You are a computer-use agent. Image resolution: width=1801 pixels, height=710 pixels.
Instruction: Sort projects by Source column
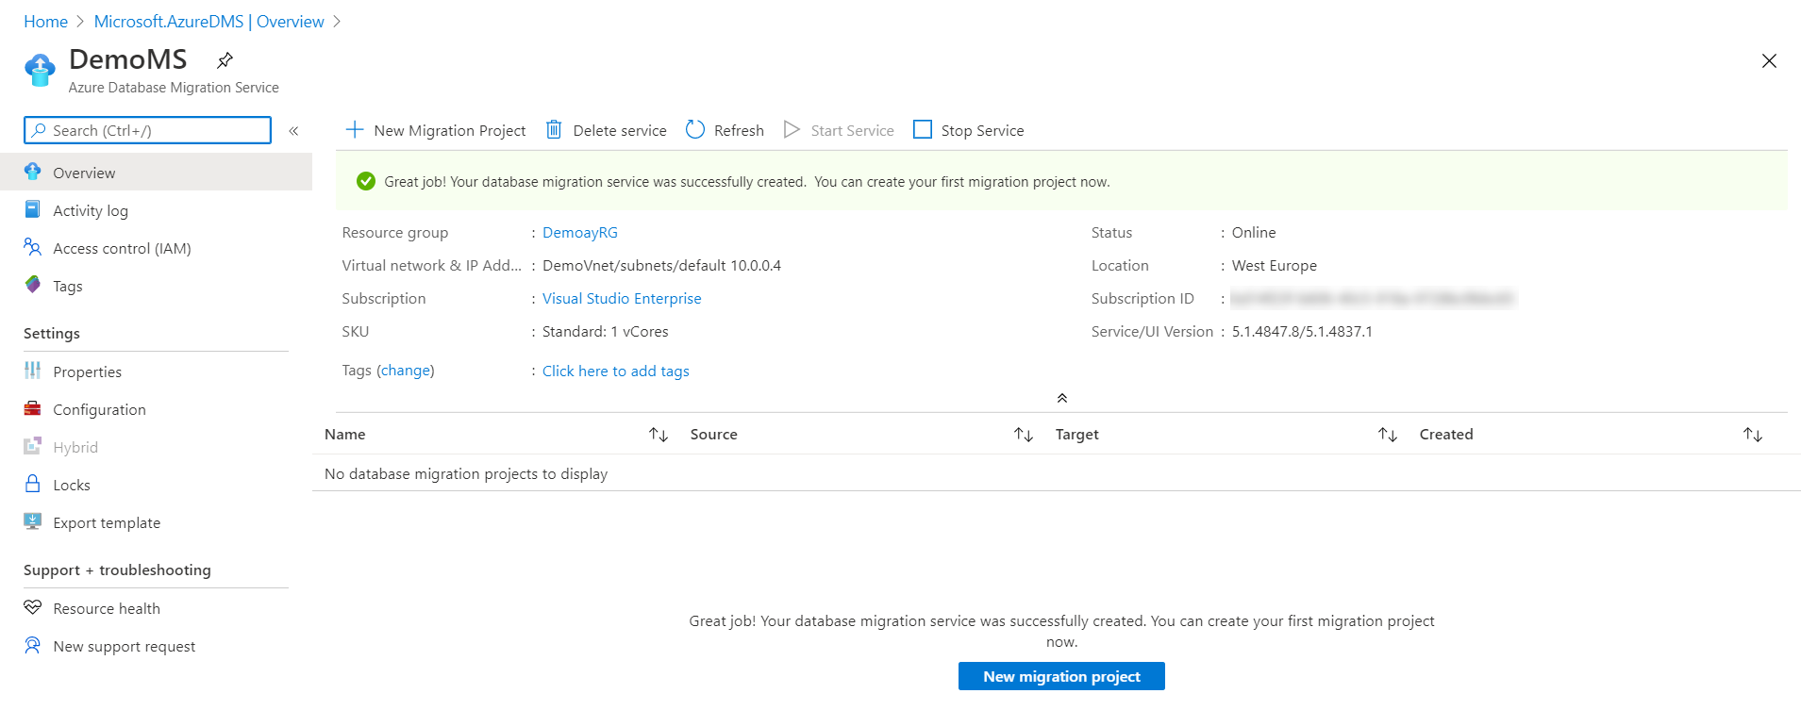tap(1023, 435)
